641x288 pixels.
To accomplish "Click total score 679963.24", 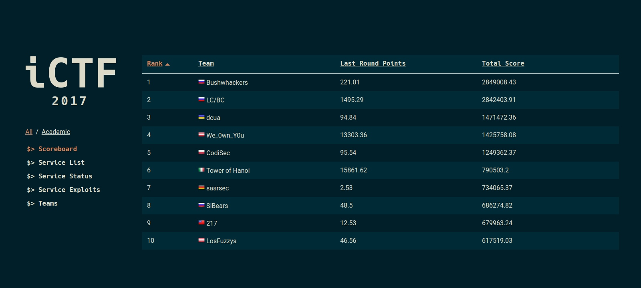I will [x=497, y=223].
